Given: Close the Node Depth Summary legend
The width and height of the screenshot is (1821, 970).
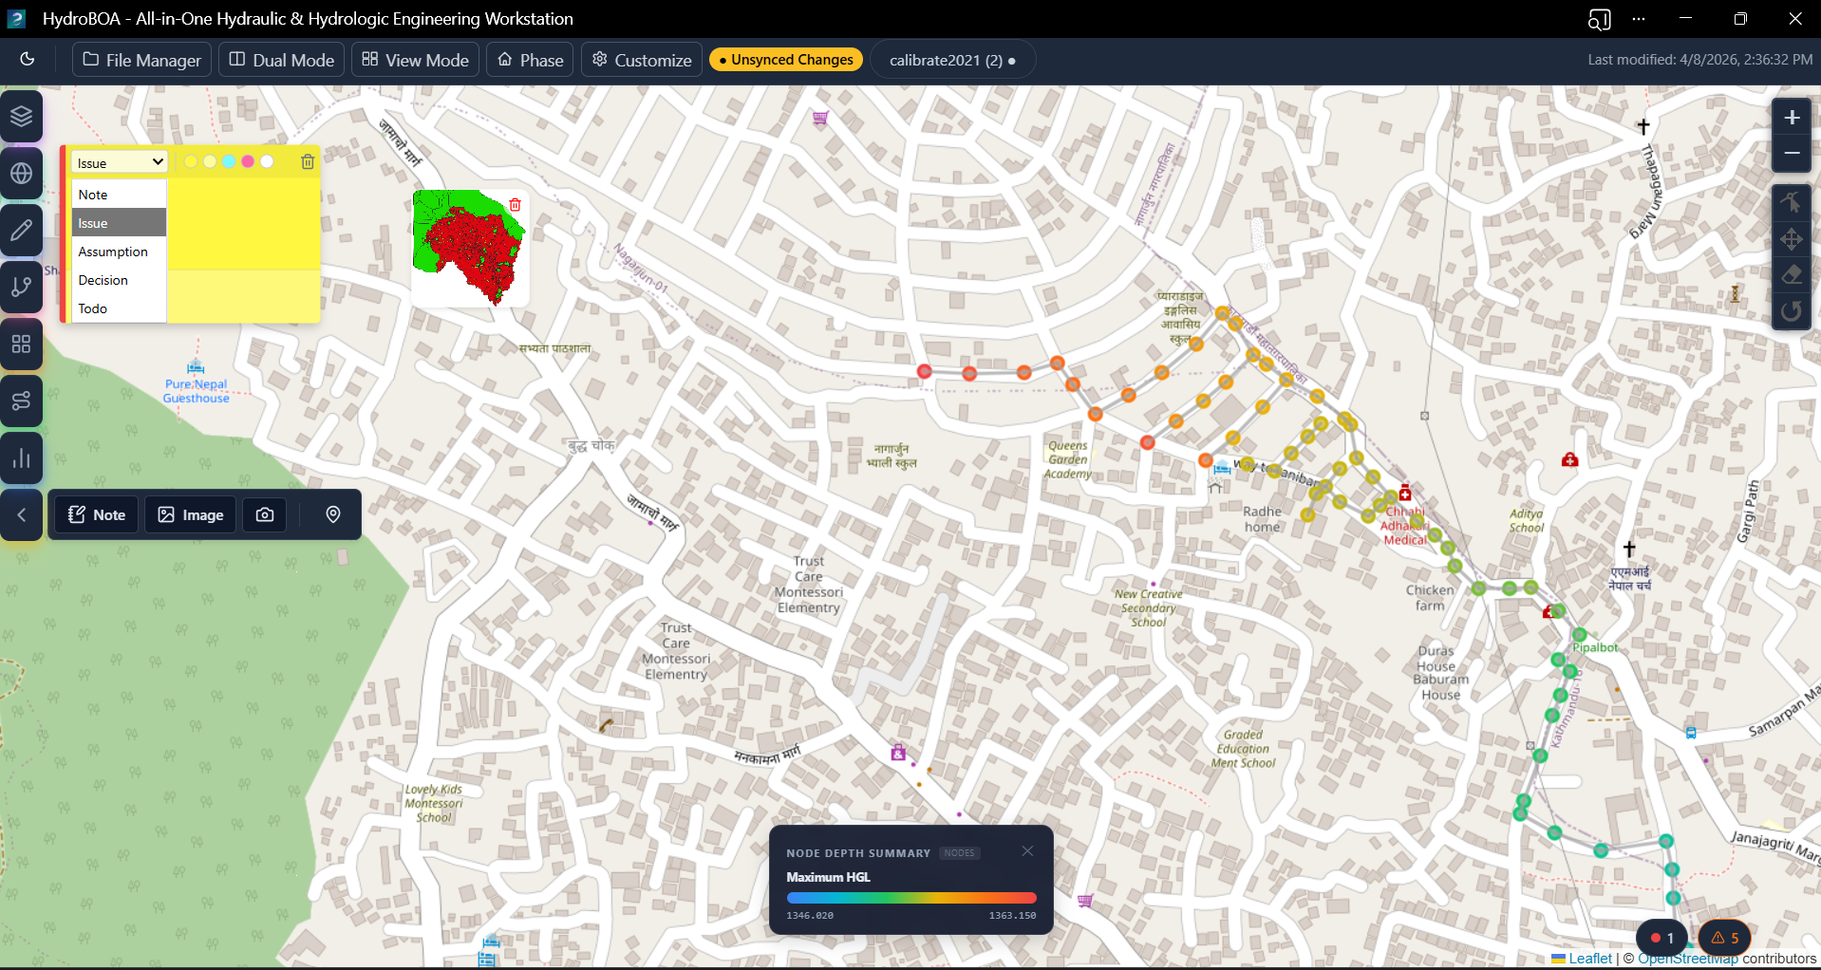Looking at the screenshot, I should coord(1027,851).
